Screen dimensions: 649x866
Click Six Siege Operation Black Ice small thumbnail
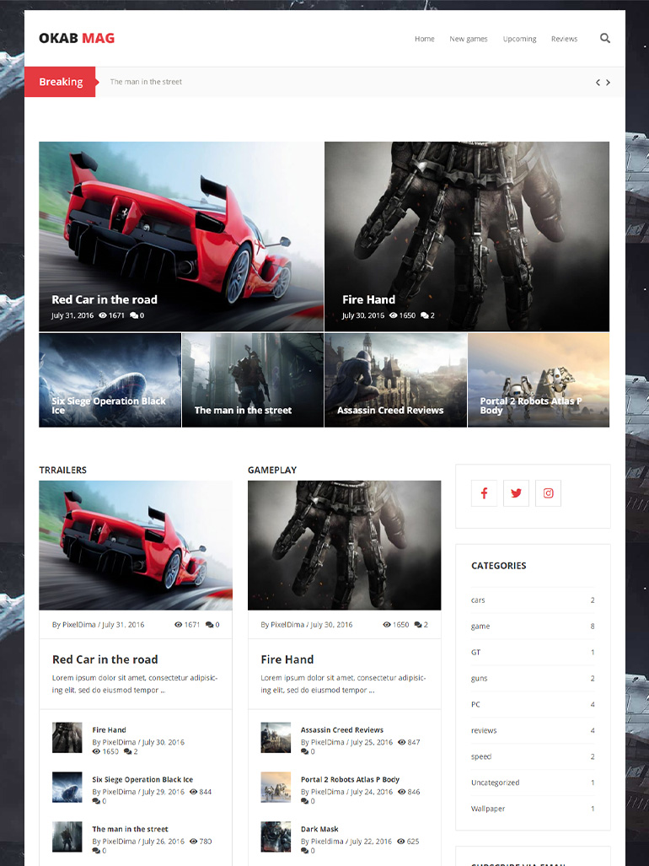67,787
